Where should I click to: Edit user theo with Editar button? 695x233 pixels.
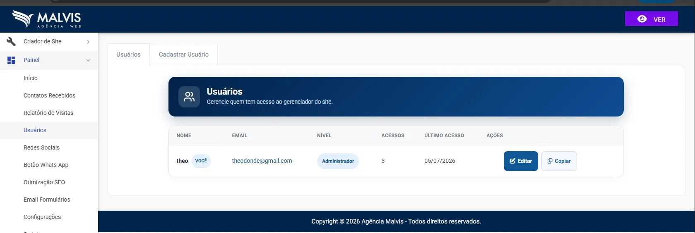(x=521, y=161)
